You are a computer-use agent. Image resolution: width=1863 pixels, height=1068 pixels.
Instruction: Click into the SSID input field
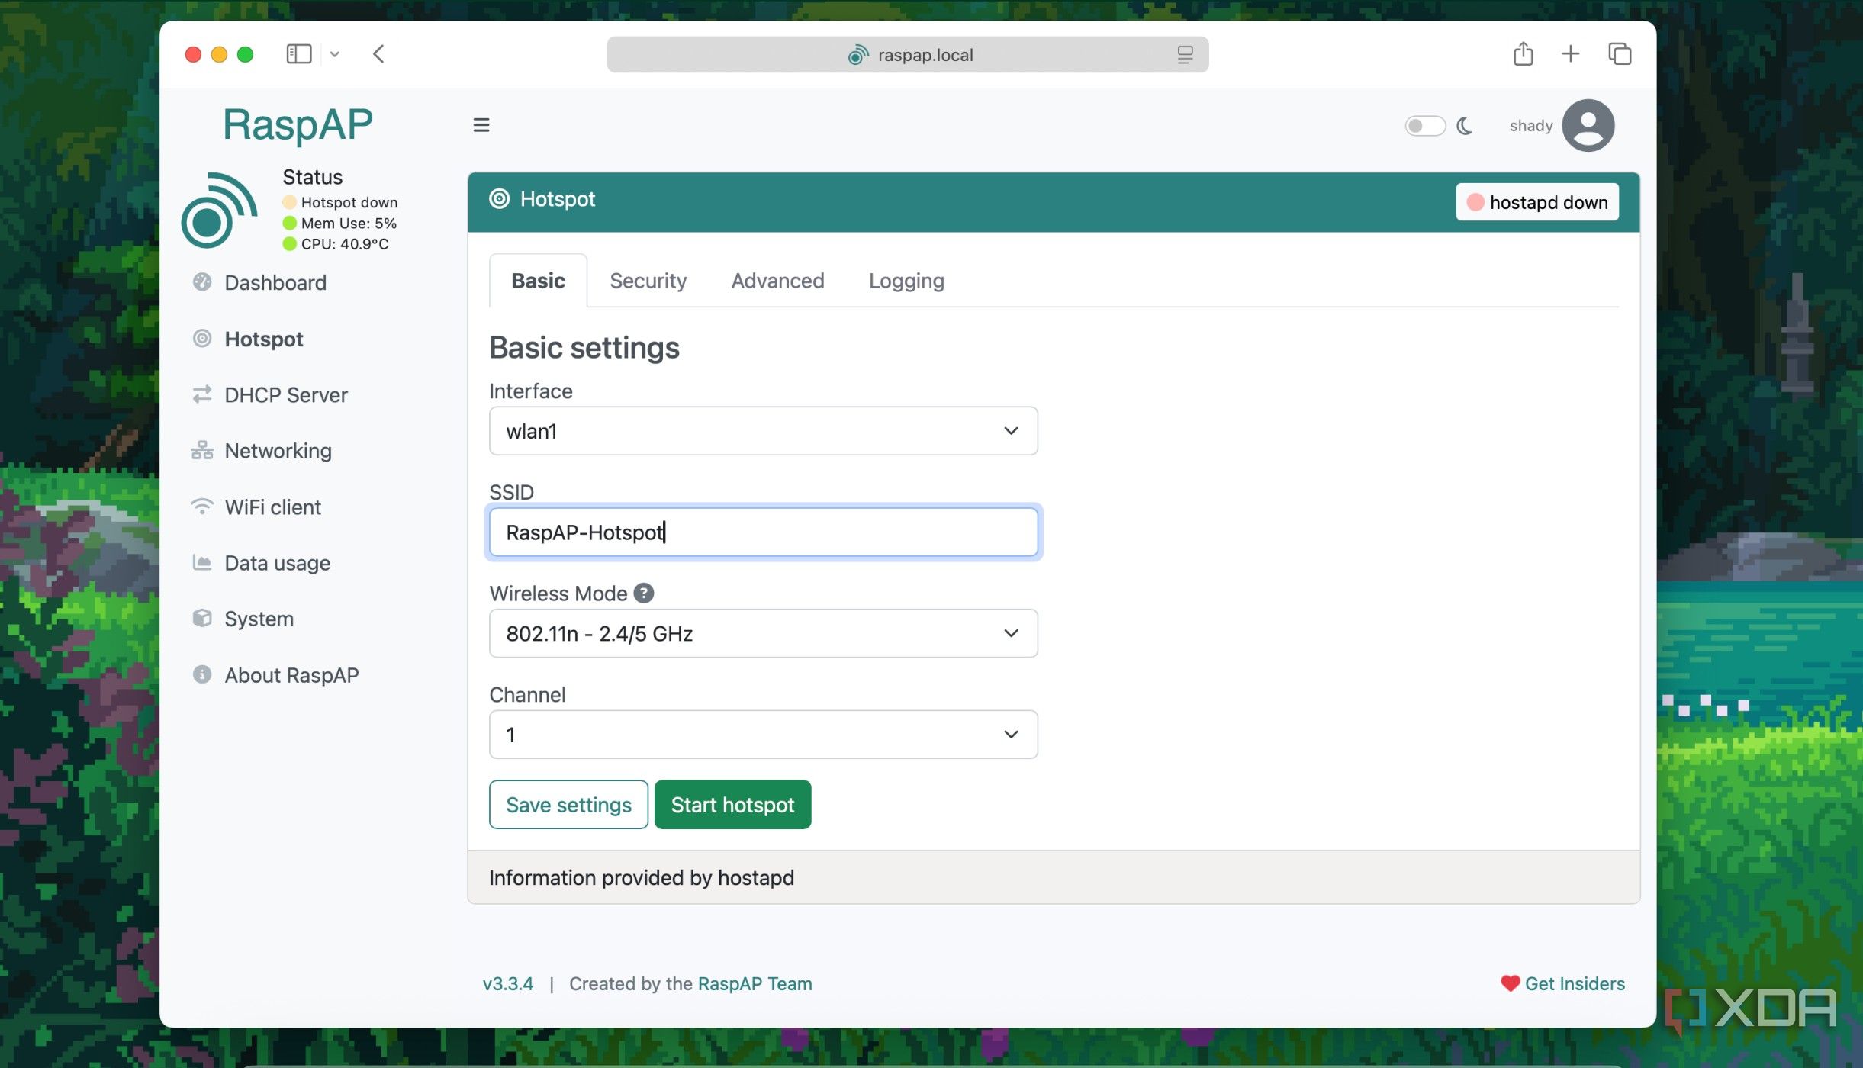(763, 532)
